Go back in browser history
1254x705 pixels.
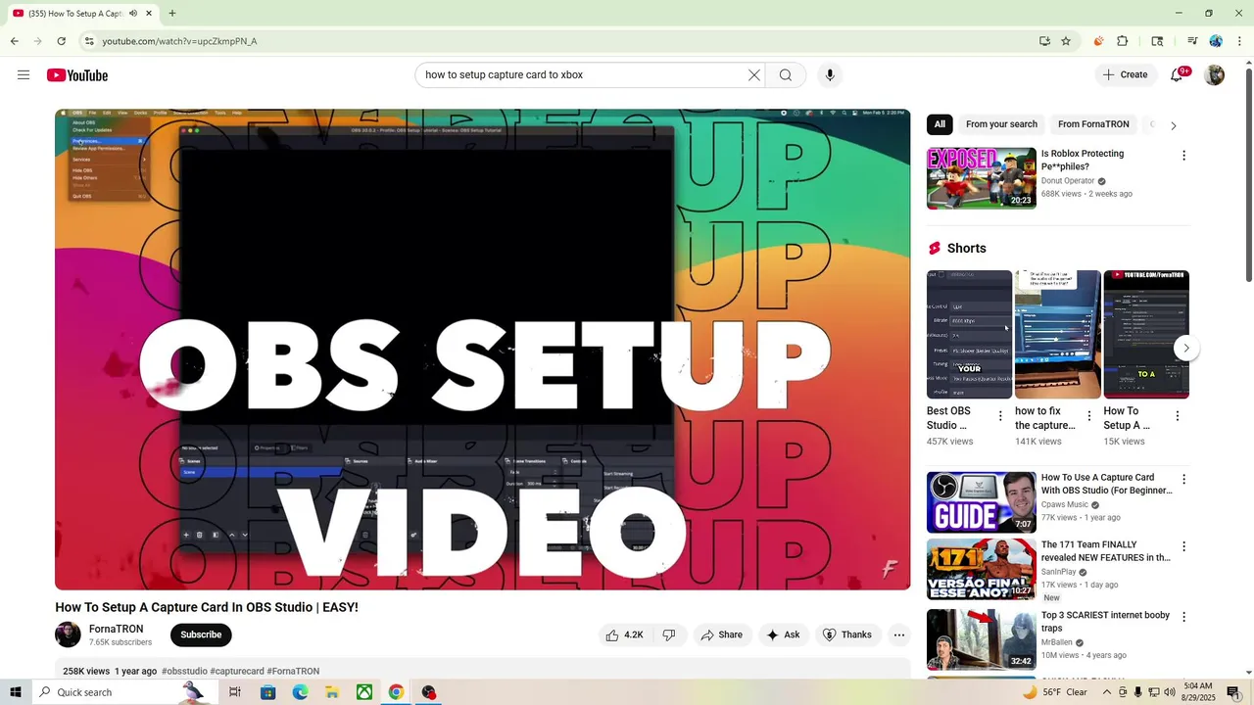[x=15, y=41]
